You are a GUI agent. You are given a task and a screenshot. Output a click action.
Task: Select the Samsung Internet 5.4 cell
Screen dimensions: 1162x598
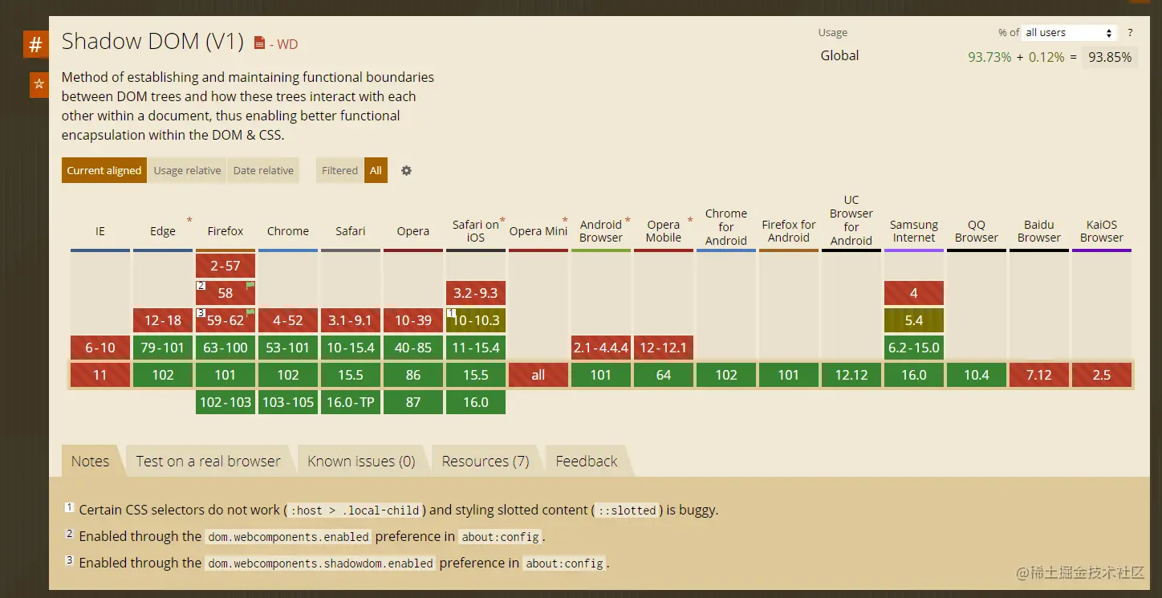tap(914, 320)
